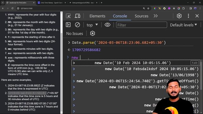Click the address bar showing 127.0.0.1:5500
203x114 pixels.
(83, 9)
